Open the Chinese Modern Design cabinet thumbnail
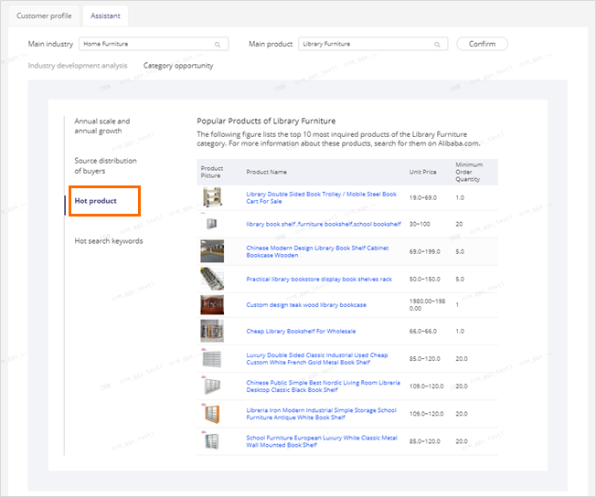 click(x=212, y=251)
